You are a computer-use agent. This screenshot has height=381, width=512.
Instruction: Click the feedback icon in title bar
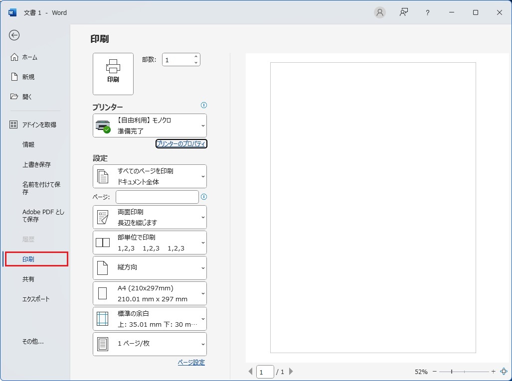coord(404,13)
